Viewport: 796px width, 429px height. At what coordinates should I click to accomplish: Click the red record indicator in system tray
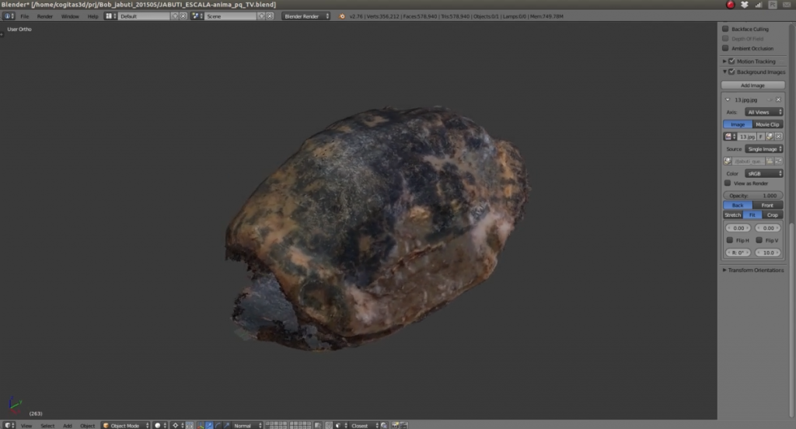(730, 5)
